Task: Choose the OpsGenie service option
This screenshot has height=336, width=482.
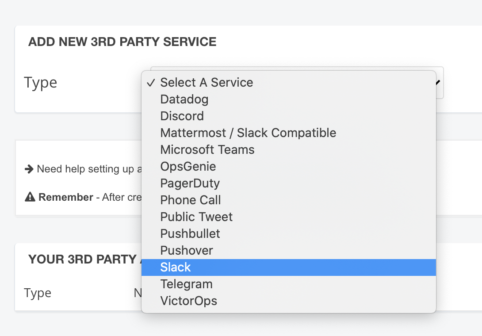Action: 188,167
